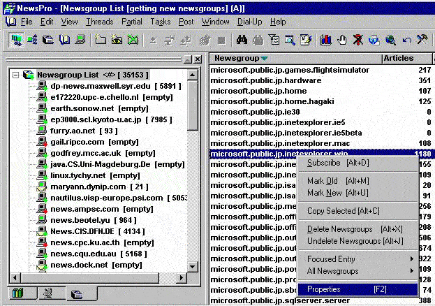435x306 pixels.
Task: Click the globe with download arrow icon
Action: pos(374,41)
